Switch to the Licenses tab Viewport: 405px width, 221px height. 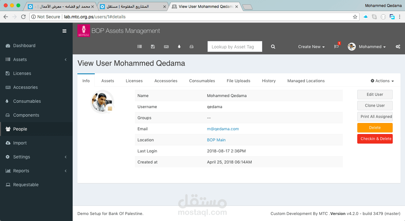click(x=134, y=81)
